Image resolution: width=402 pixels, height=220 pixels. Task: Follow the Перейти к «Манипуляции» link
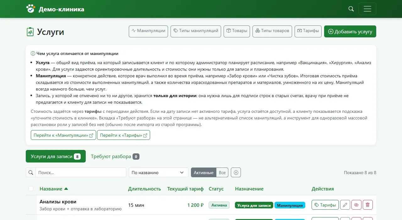(63, 135)
